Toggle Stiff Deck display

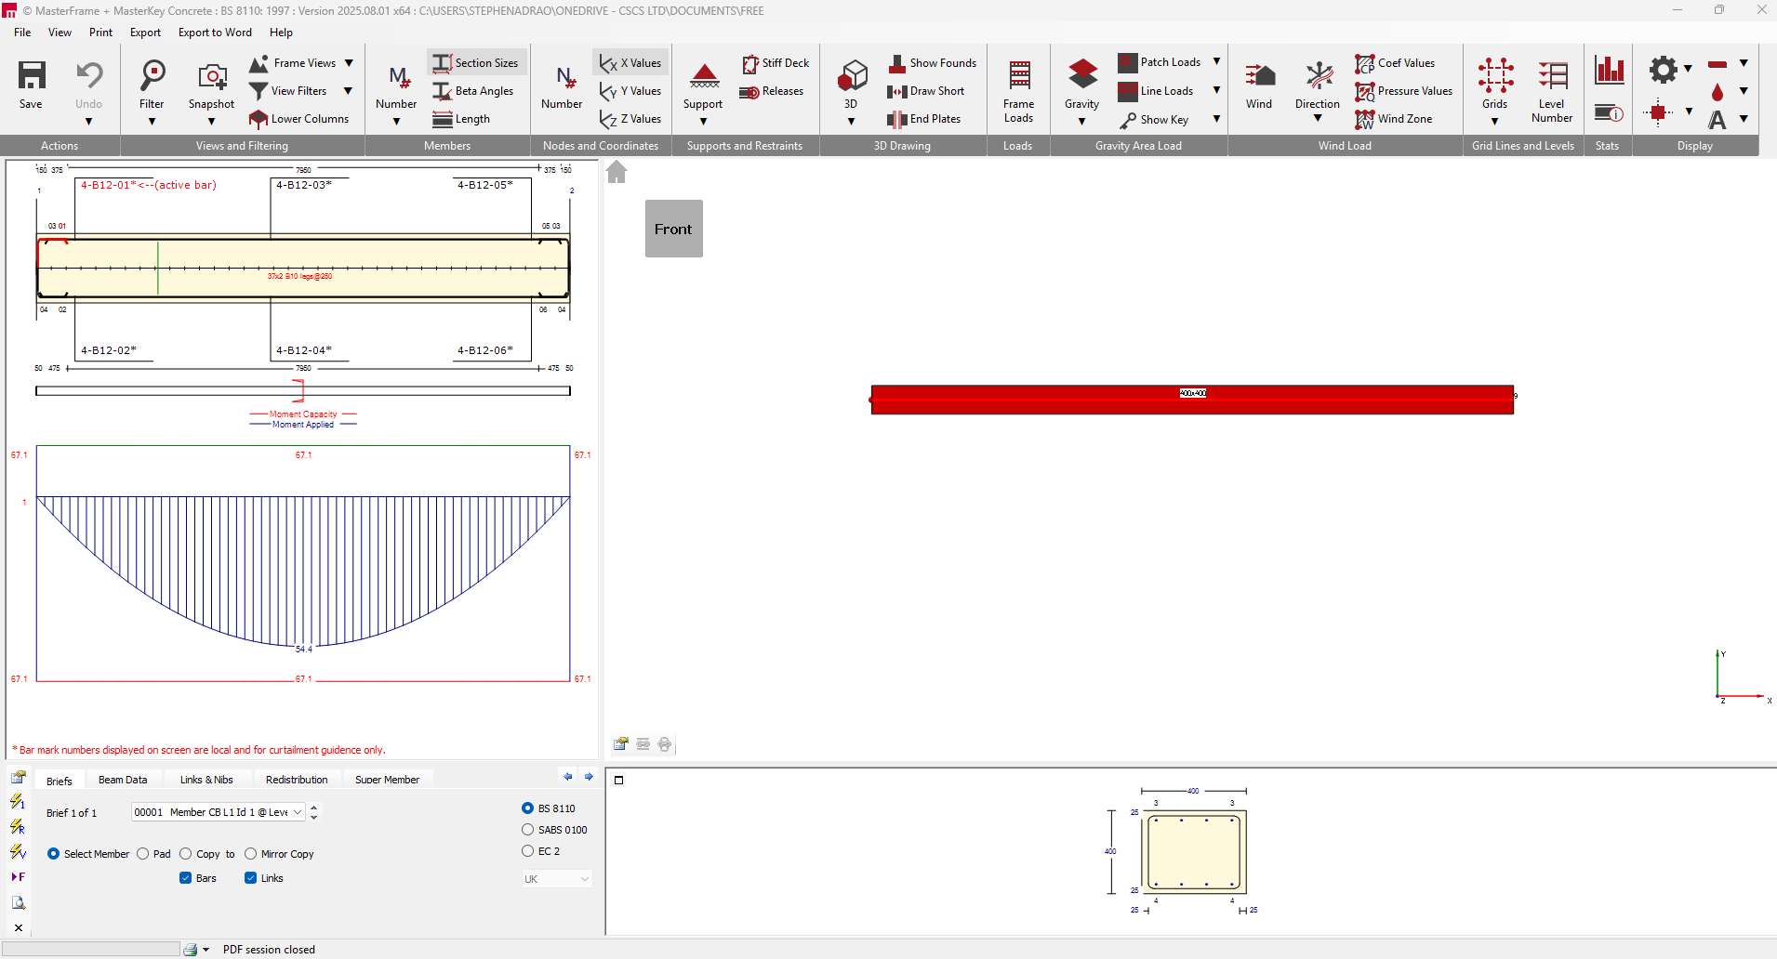[776, 63]
